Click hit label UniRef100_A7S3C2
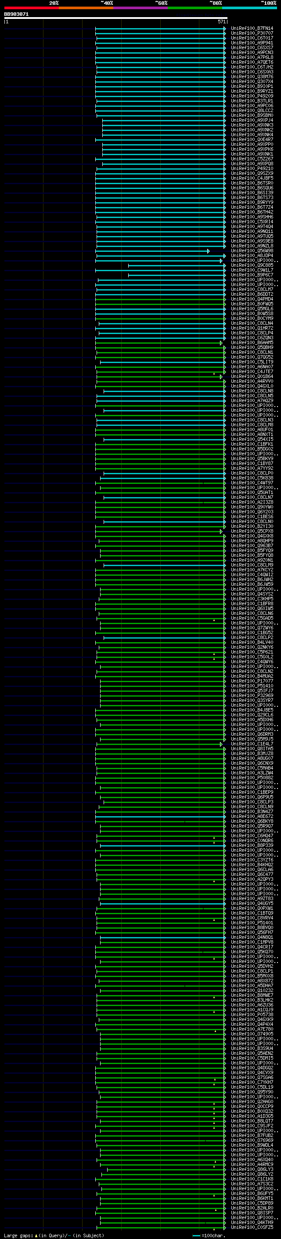 [x=252, y=1184]
